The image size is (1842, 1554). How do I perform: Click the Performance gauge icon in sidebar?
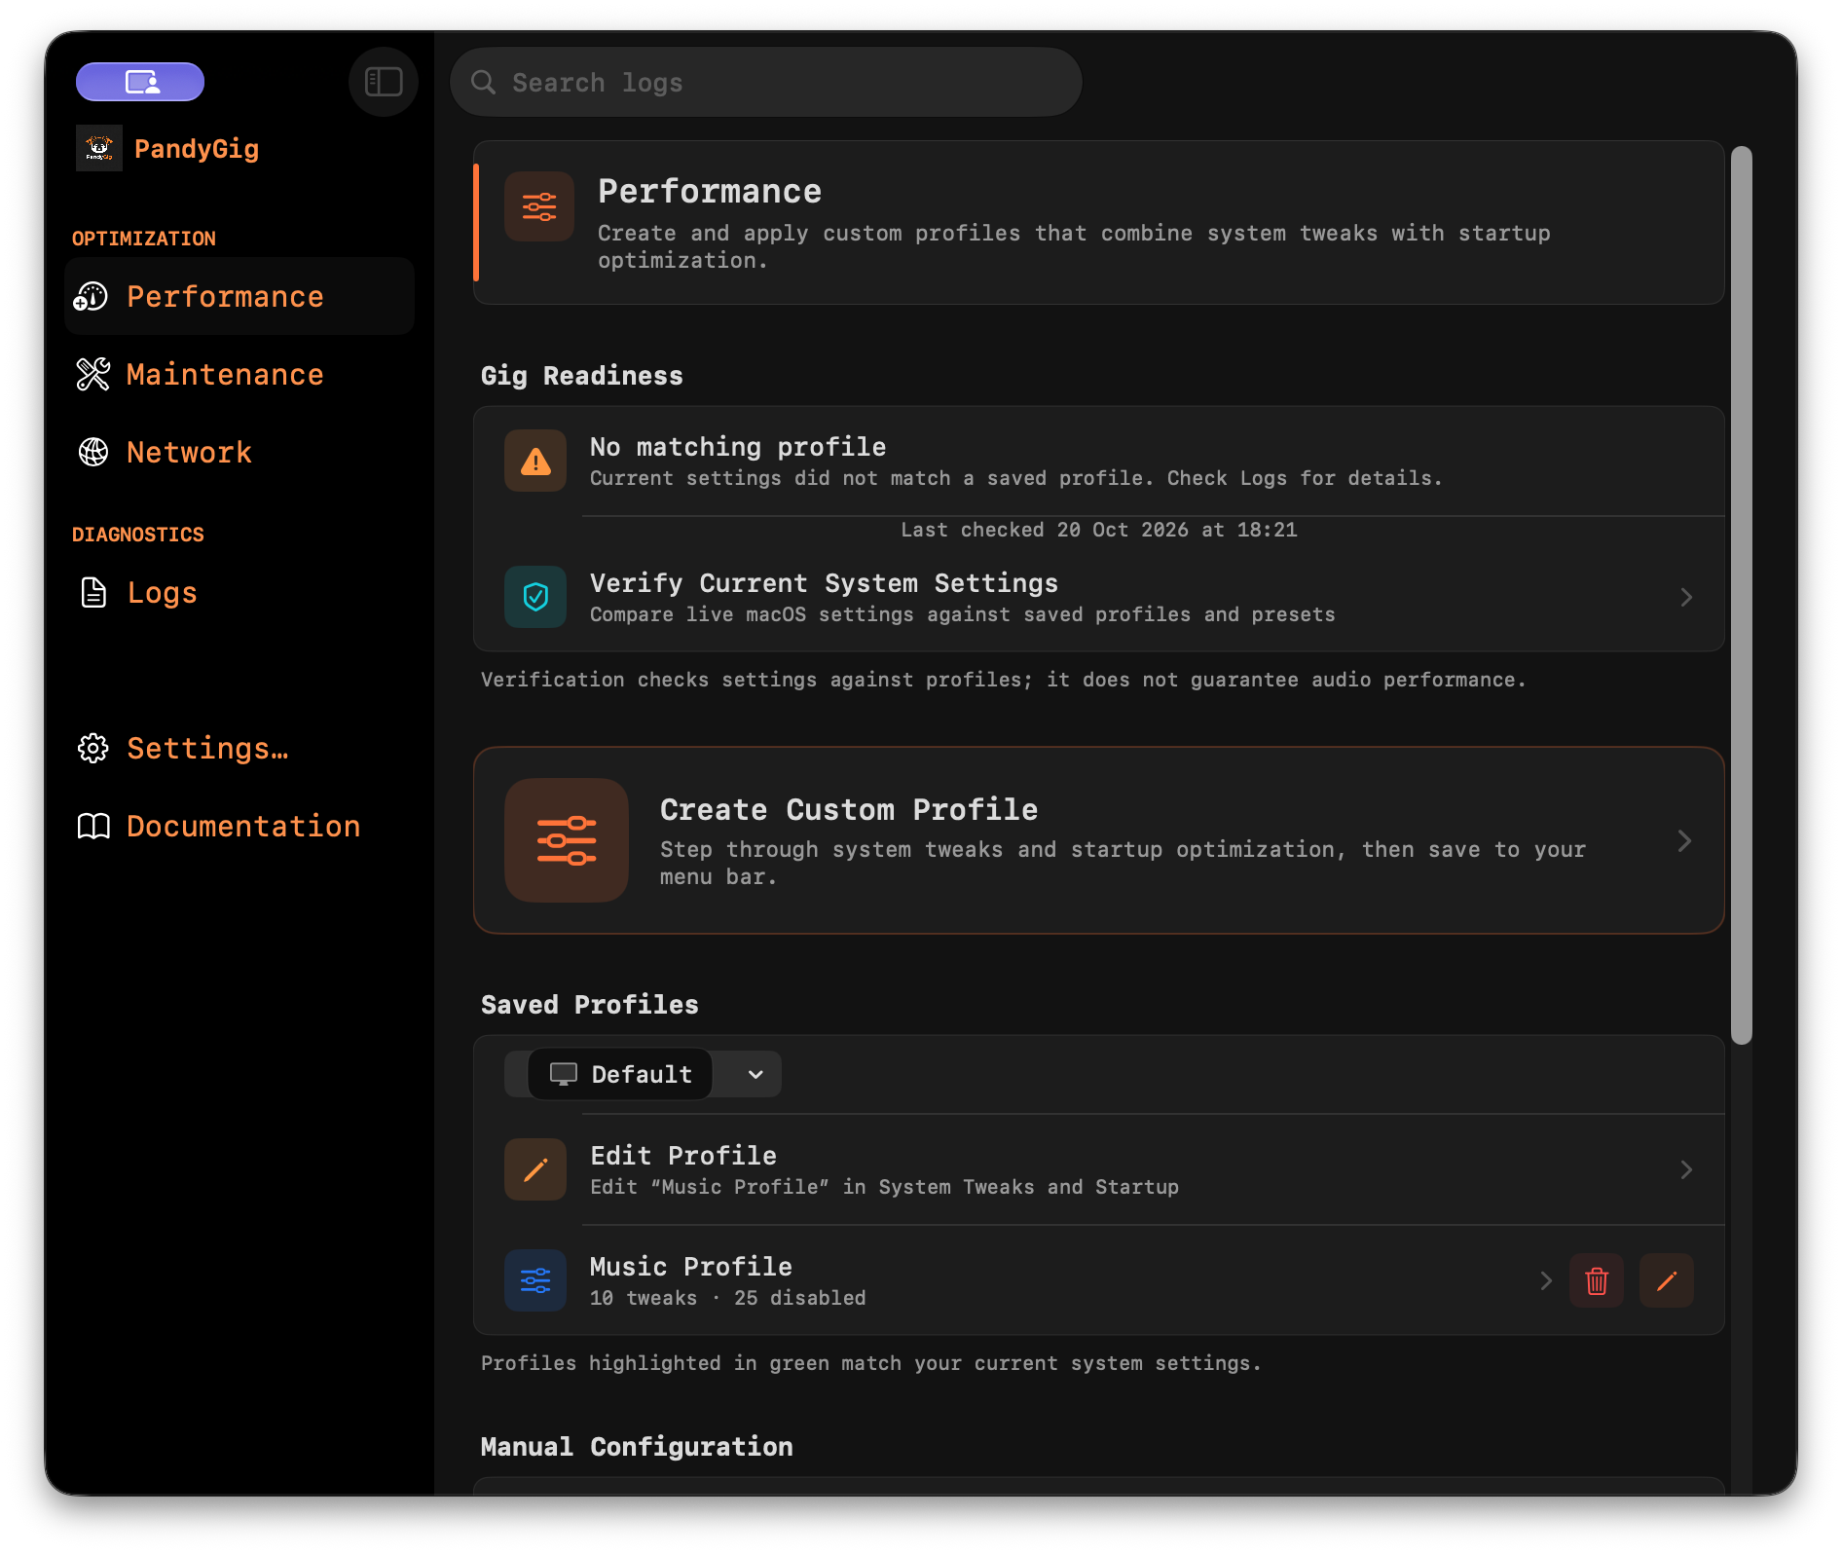(x=92, y=296)
